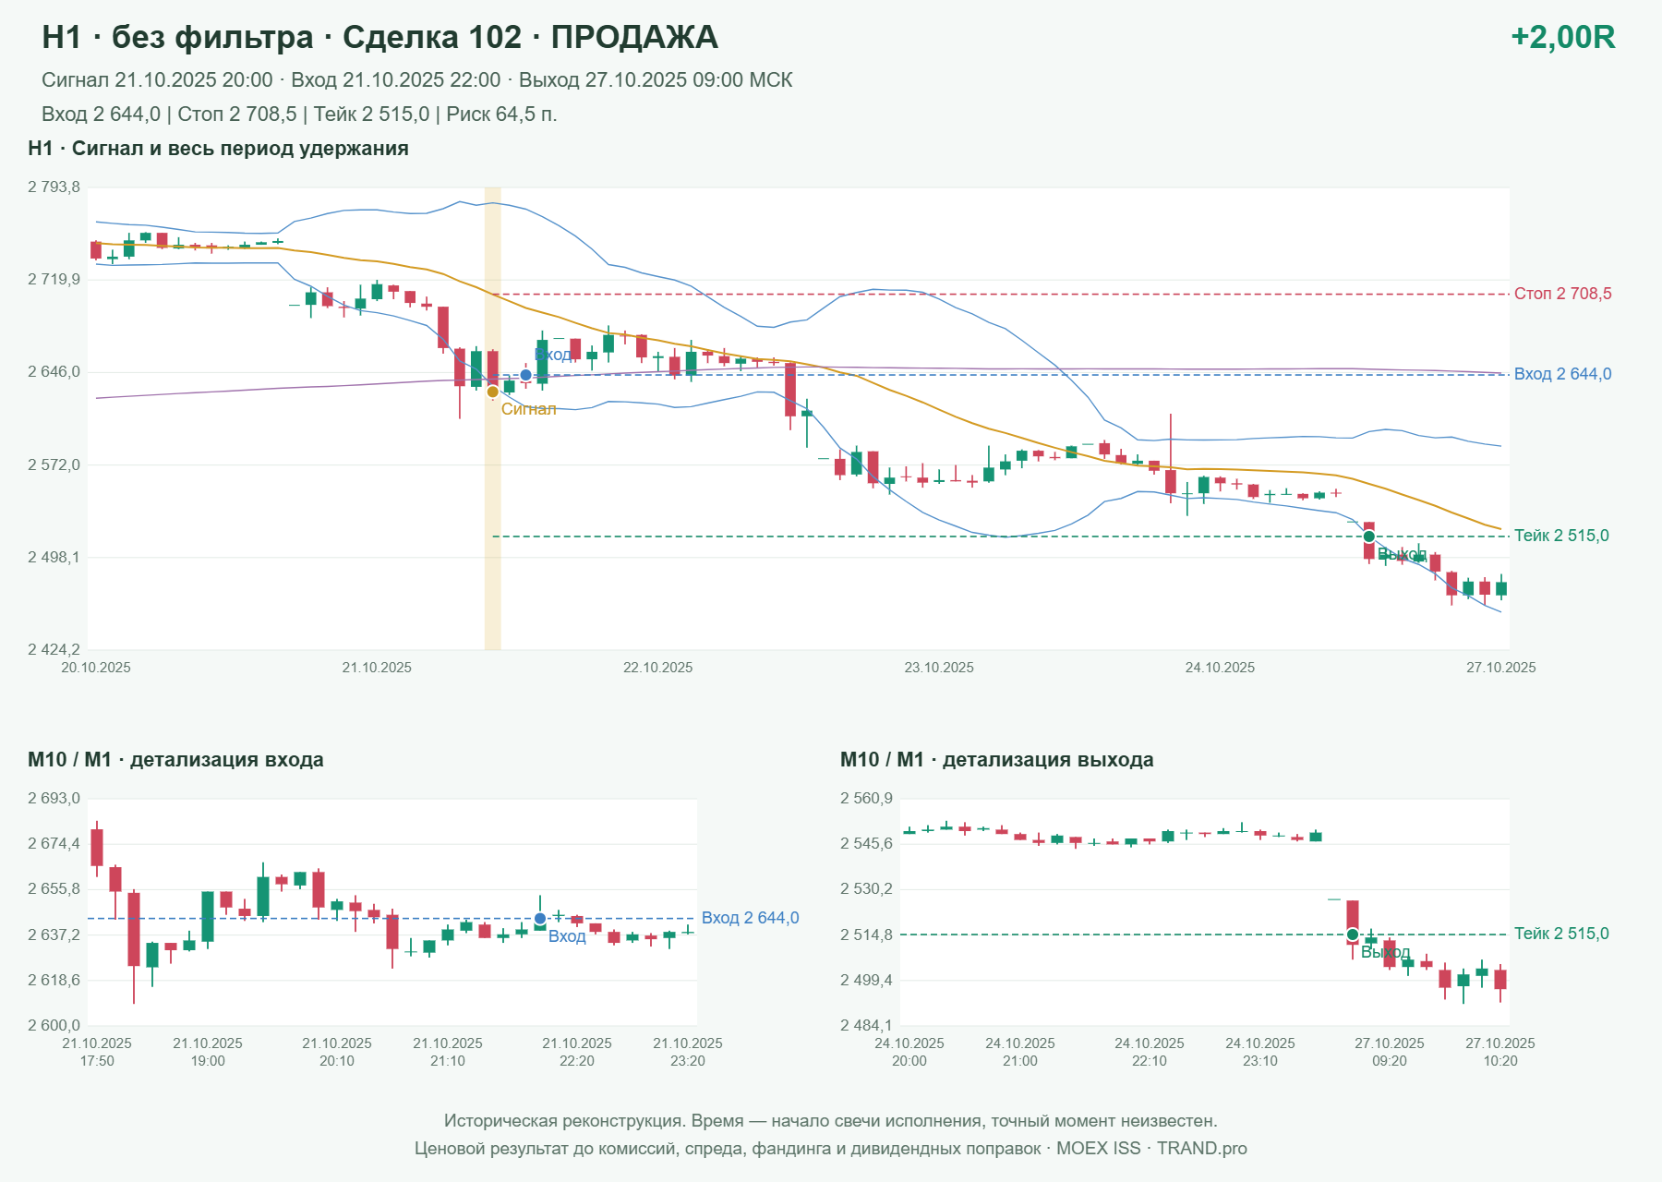
Task: Click the green "Тейк 2 515,0" label beside H1 chart
Action: point(1561,536)
